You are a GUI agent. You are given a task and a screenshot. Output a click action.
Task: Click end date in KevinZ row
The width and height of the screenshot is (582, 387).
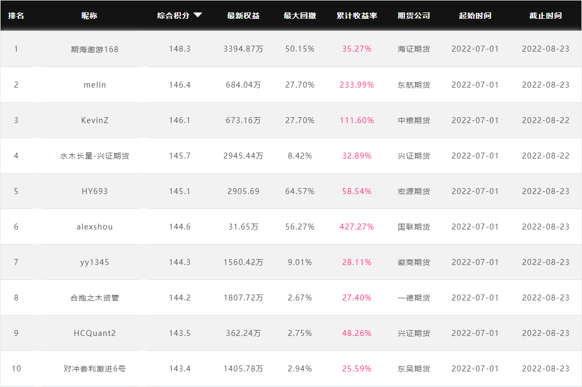coord(545,120)
